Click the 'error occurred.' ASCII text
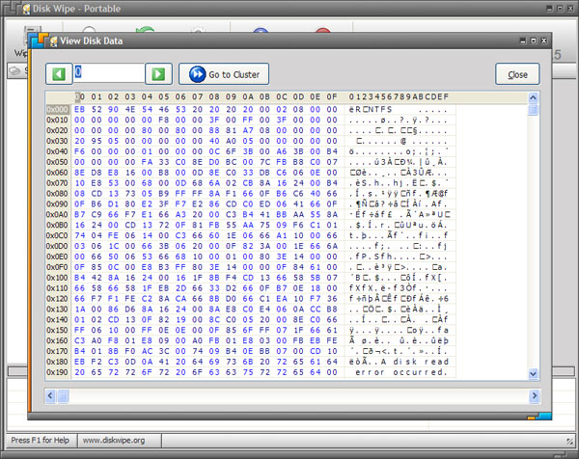 tap(401, 372)
